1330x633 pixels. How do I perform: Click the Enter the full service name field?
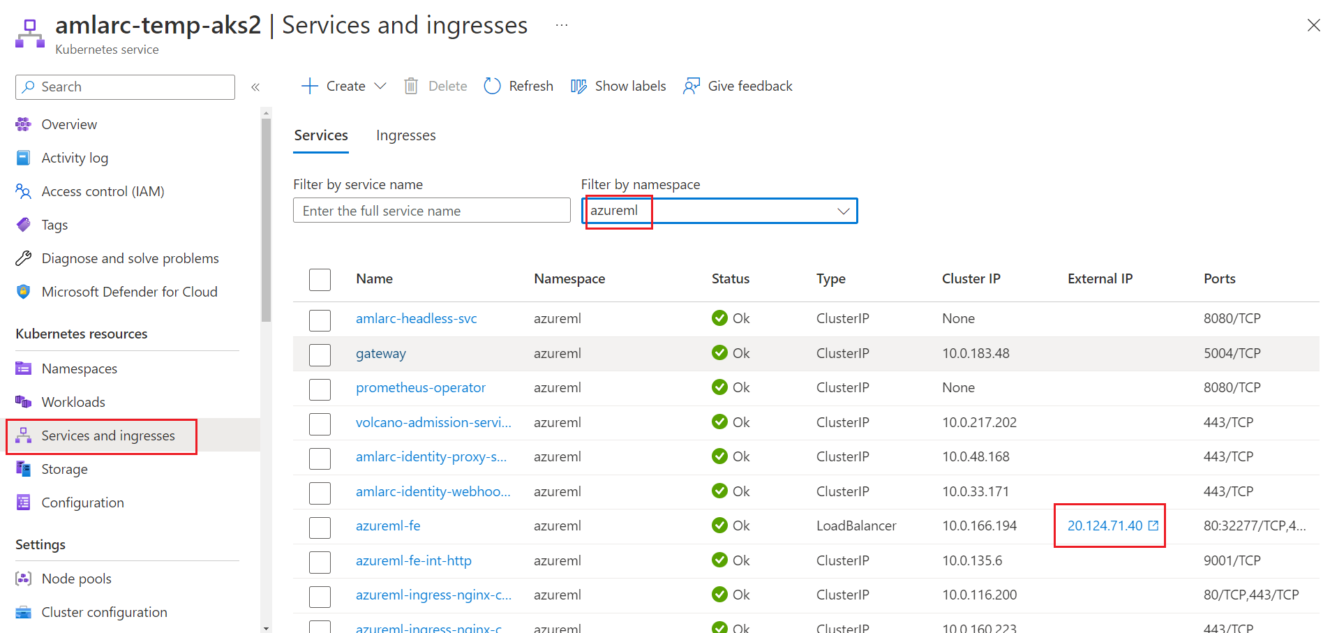[x=431, y=210]
